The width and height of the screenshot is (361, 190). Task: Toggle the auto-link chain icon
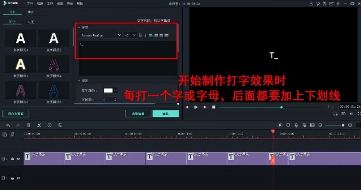[13, 134]
